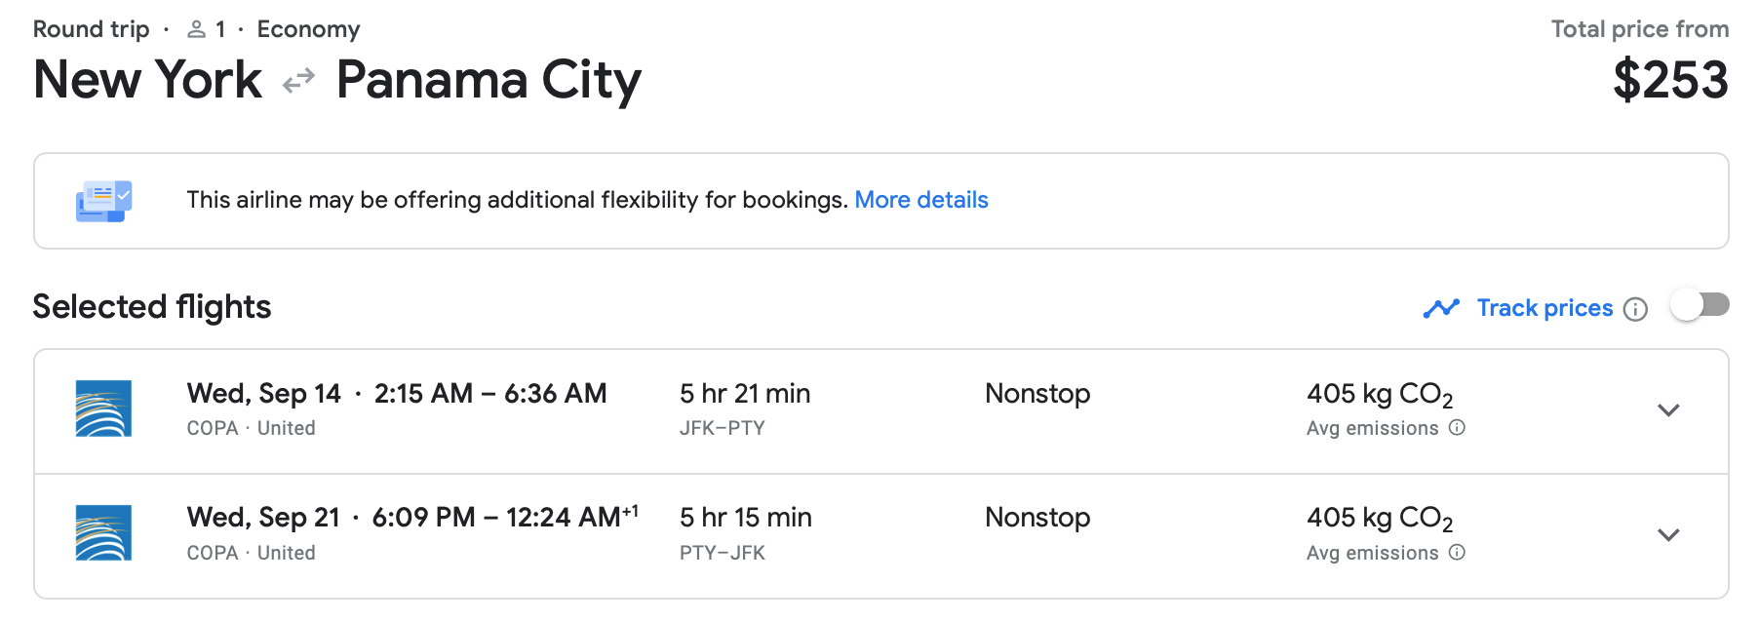Click the COPA airline logo on Sep 21 flight

pyautogui.click(x=103, y=532)
